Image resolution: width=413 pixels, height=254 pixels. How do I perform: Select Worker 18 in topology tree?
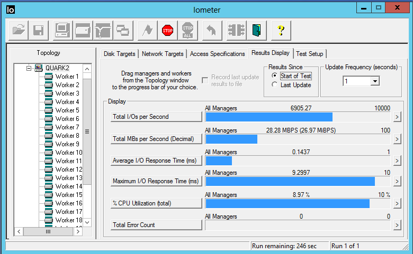click(x=69, y=220)
